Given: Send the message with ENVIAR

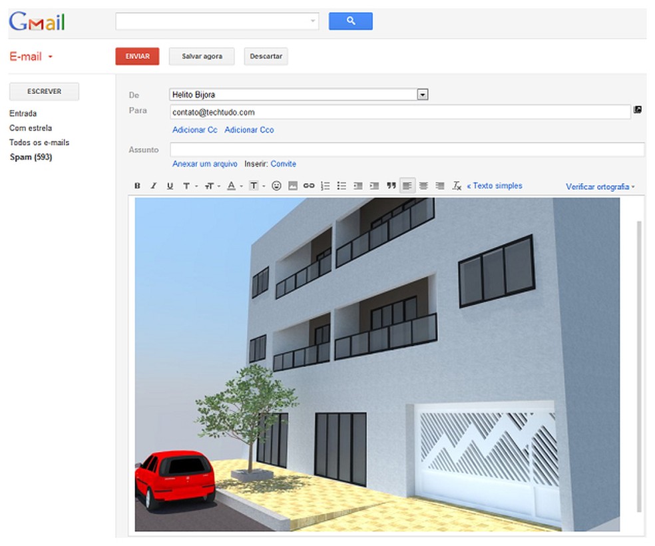Looking at the screenshot, I should (x=137, y=57).
